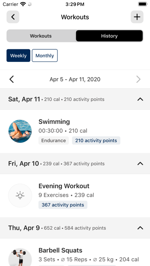Go to previous week arrow

tap(11, 79)
